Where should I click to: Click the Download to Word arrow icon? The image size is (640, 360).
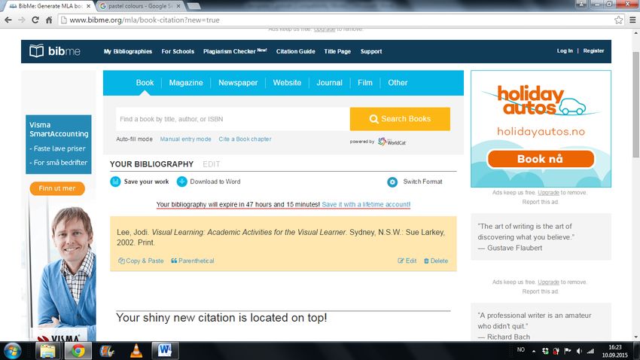pyautogui.click(x=181, y=182)
